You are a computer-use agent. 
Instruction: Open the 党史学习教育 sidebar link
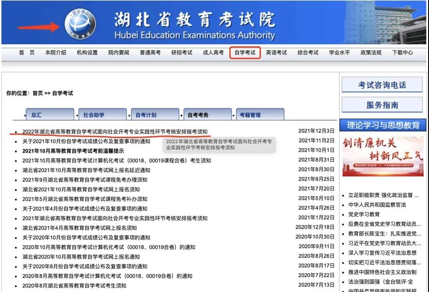(x=364, y=215)
